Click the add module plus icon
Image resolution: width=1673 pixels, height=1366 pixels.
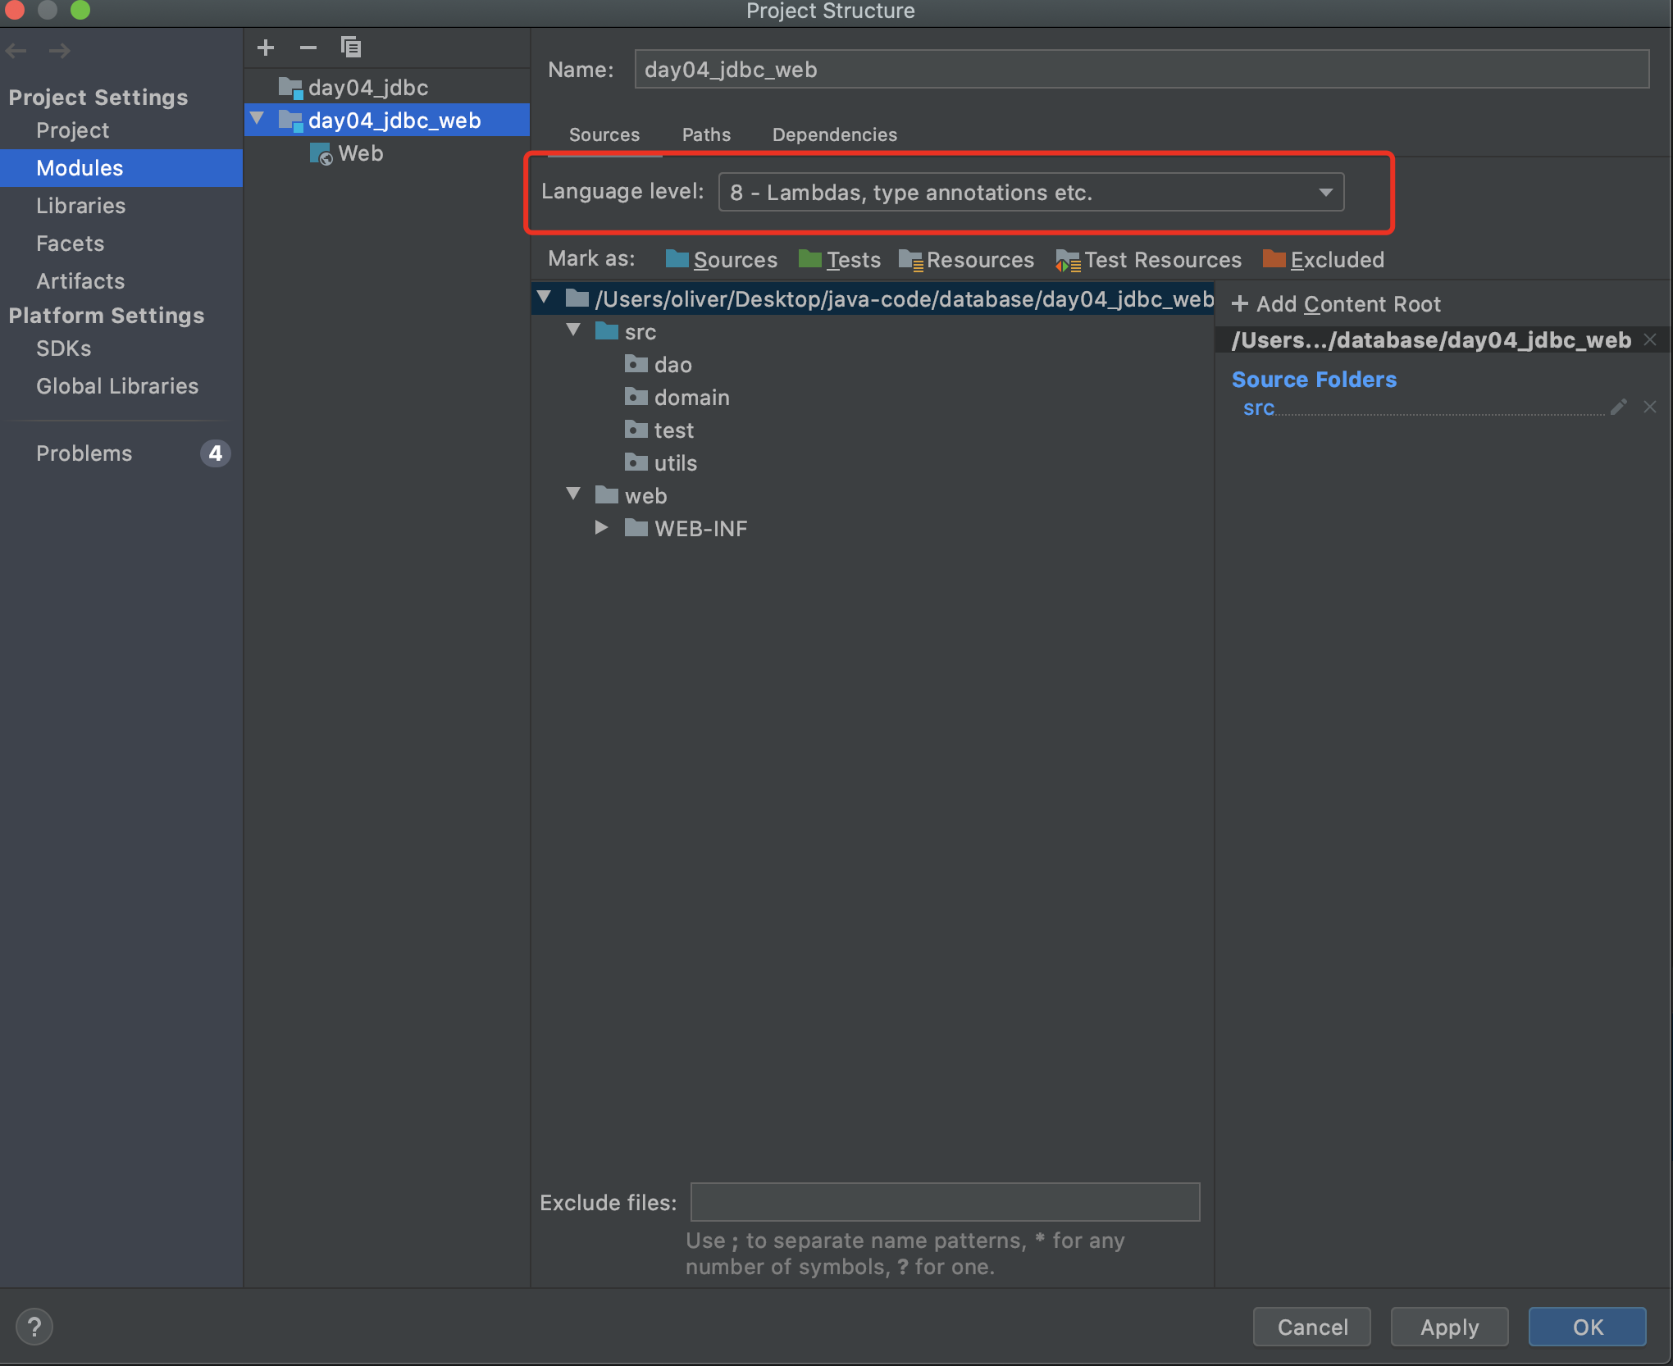point(265,48)
